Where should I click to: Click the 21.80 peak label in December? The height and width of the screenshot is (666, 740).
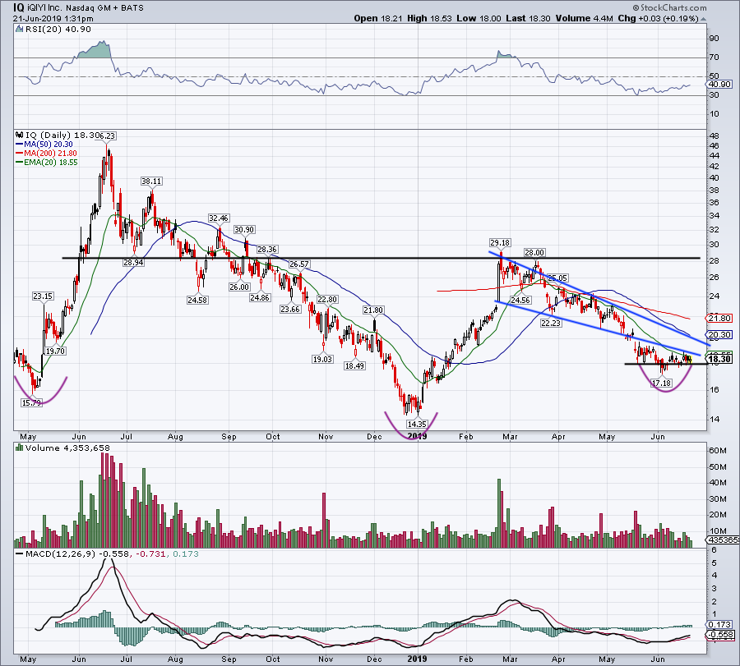pyautogui.click(x=373, y=310)
